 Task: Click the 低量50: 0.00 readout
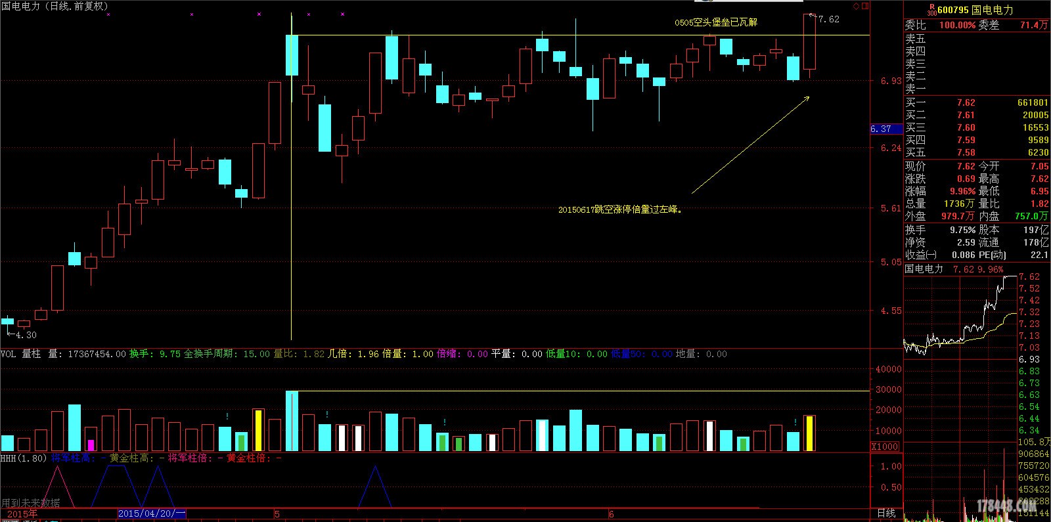642,354
